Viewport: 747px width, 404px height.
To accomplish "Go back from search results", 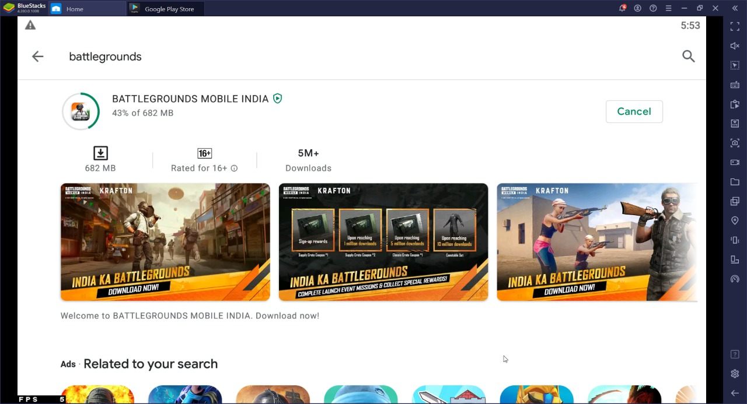I will click(37, 57).
